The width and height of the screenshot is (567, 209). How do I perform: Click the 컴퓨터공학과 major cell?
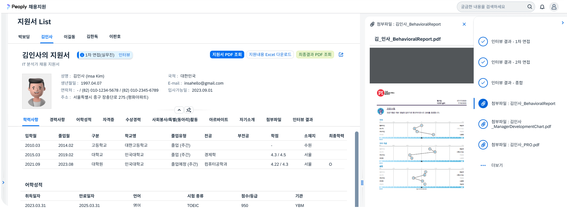point(216,164)
